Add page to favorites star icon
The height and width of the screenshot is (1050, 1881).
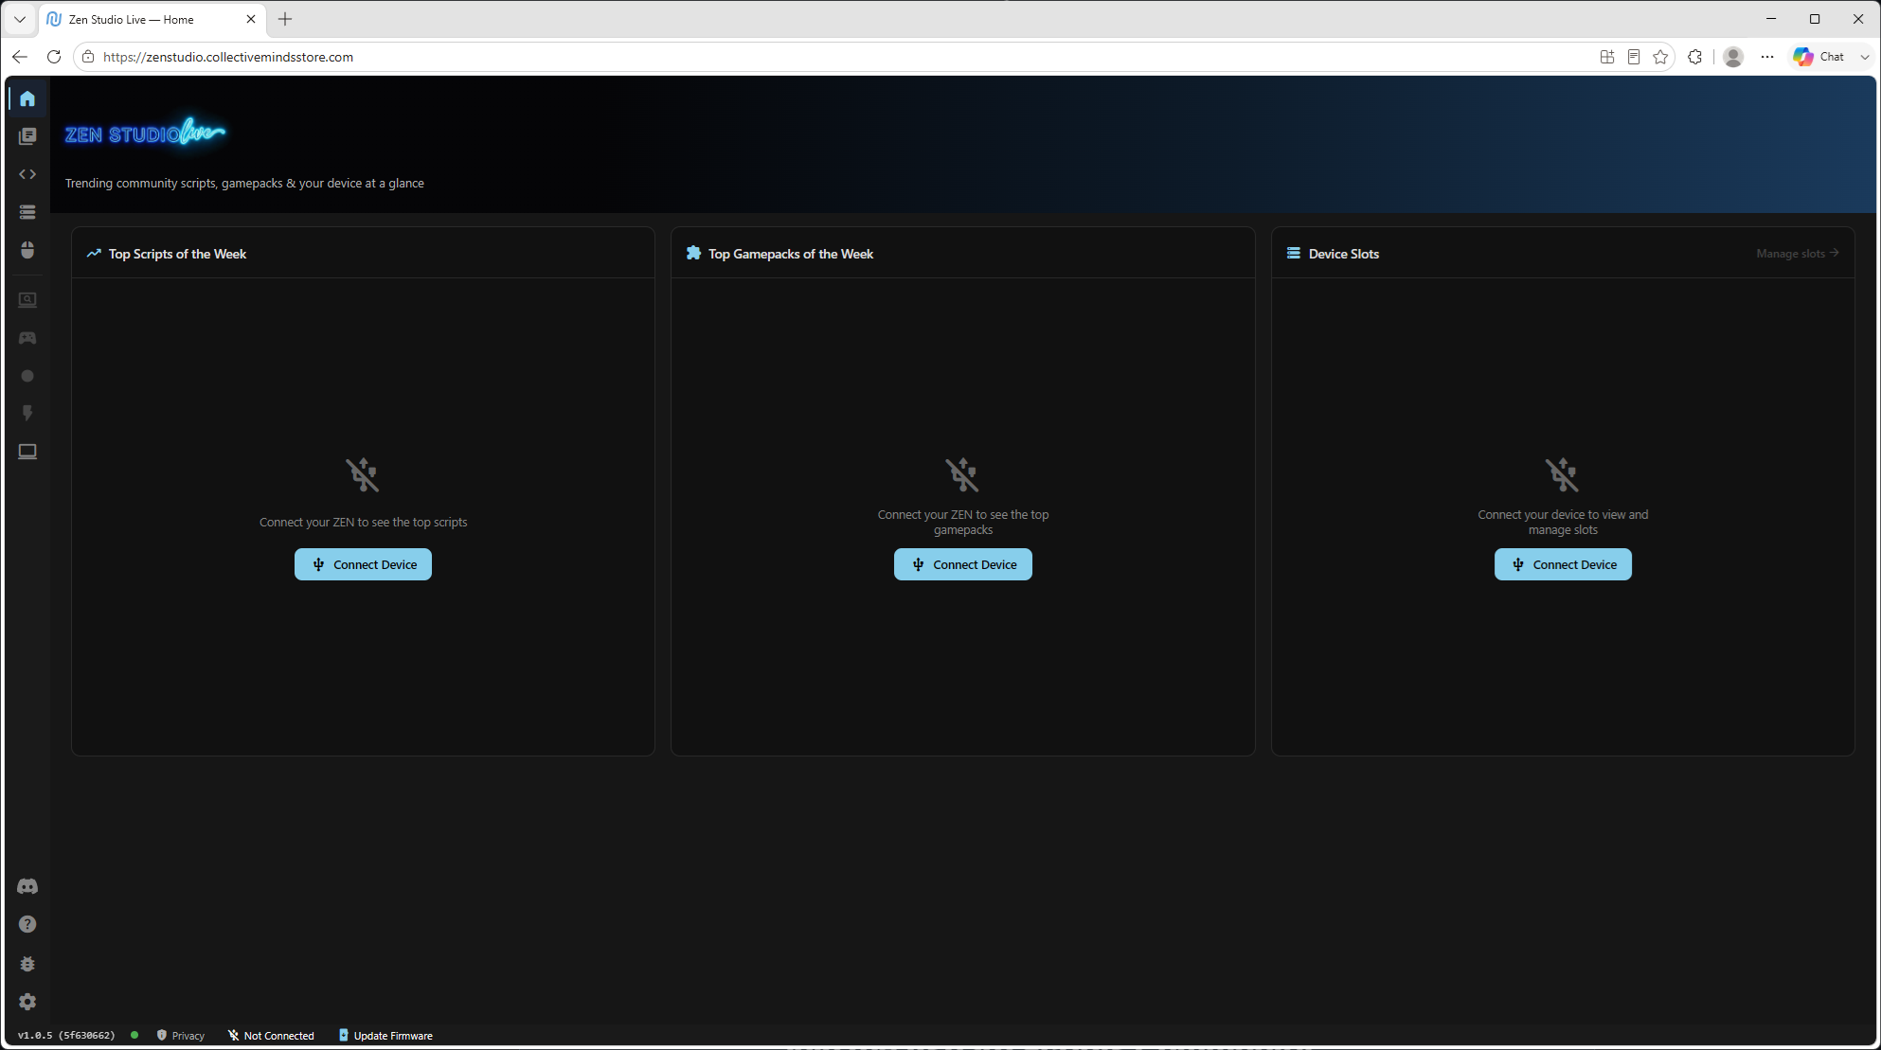coord(1660,57)
